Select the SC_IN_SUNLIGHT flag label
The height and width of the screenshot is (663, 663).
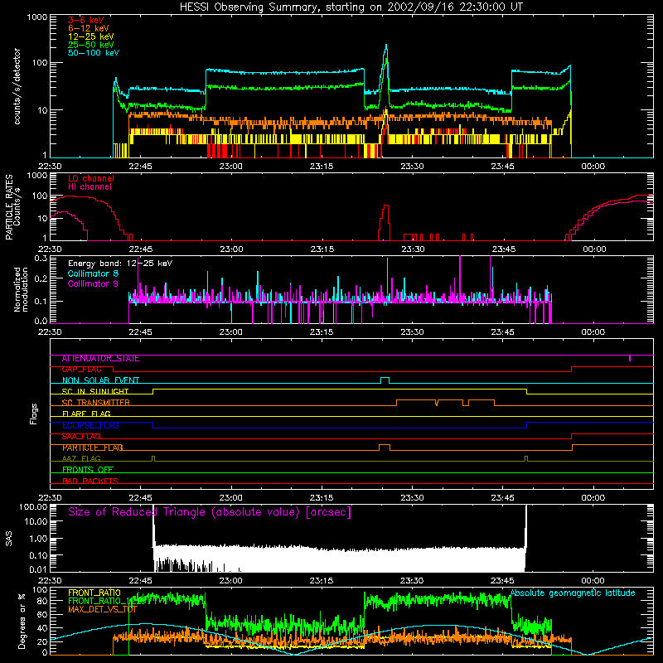pyautogui.click(x=95, y=391)
